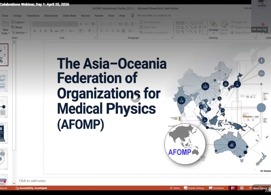This screenshot has height=195, width=271.
Task: Click the Italic formatting icon
Action: pos(40,31)
